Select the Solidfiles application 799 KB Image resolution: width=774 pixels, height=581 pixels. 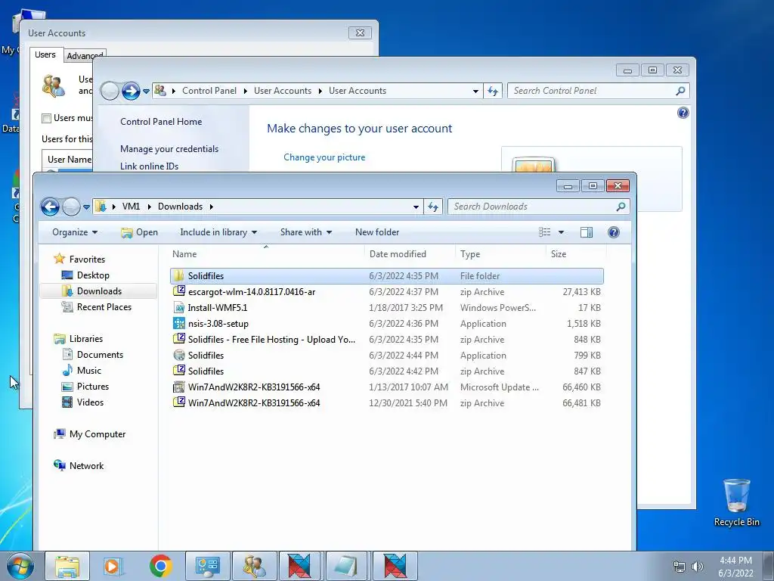pos(386,356)
